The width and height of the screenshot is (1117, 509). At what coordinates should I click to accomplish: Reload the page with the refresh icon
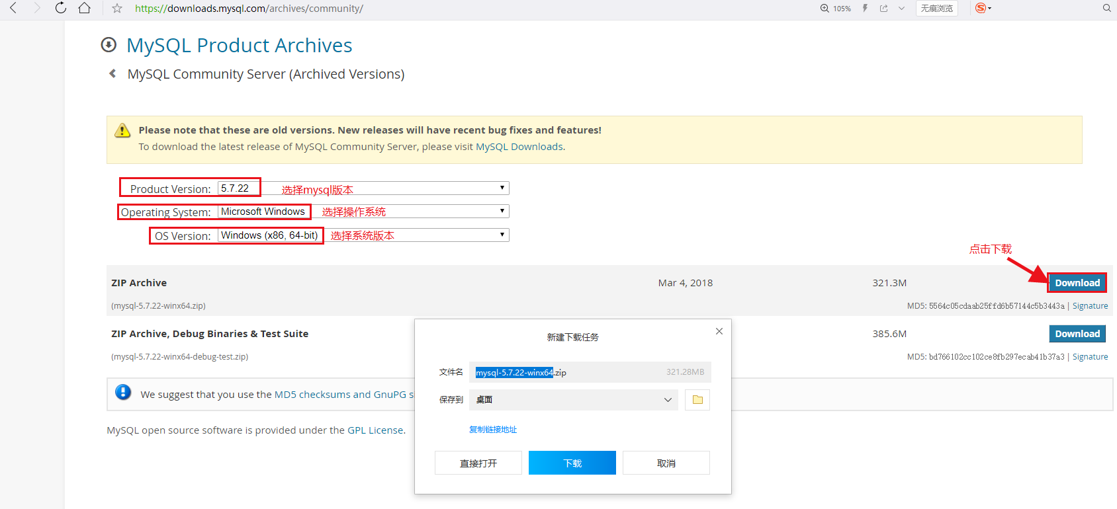click(x=61, y=8)
